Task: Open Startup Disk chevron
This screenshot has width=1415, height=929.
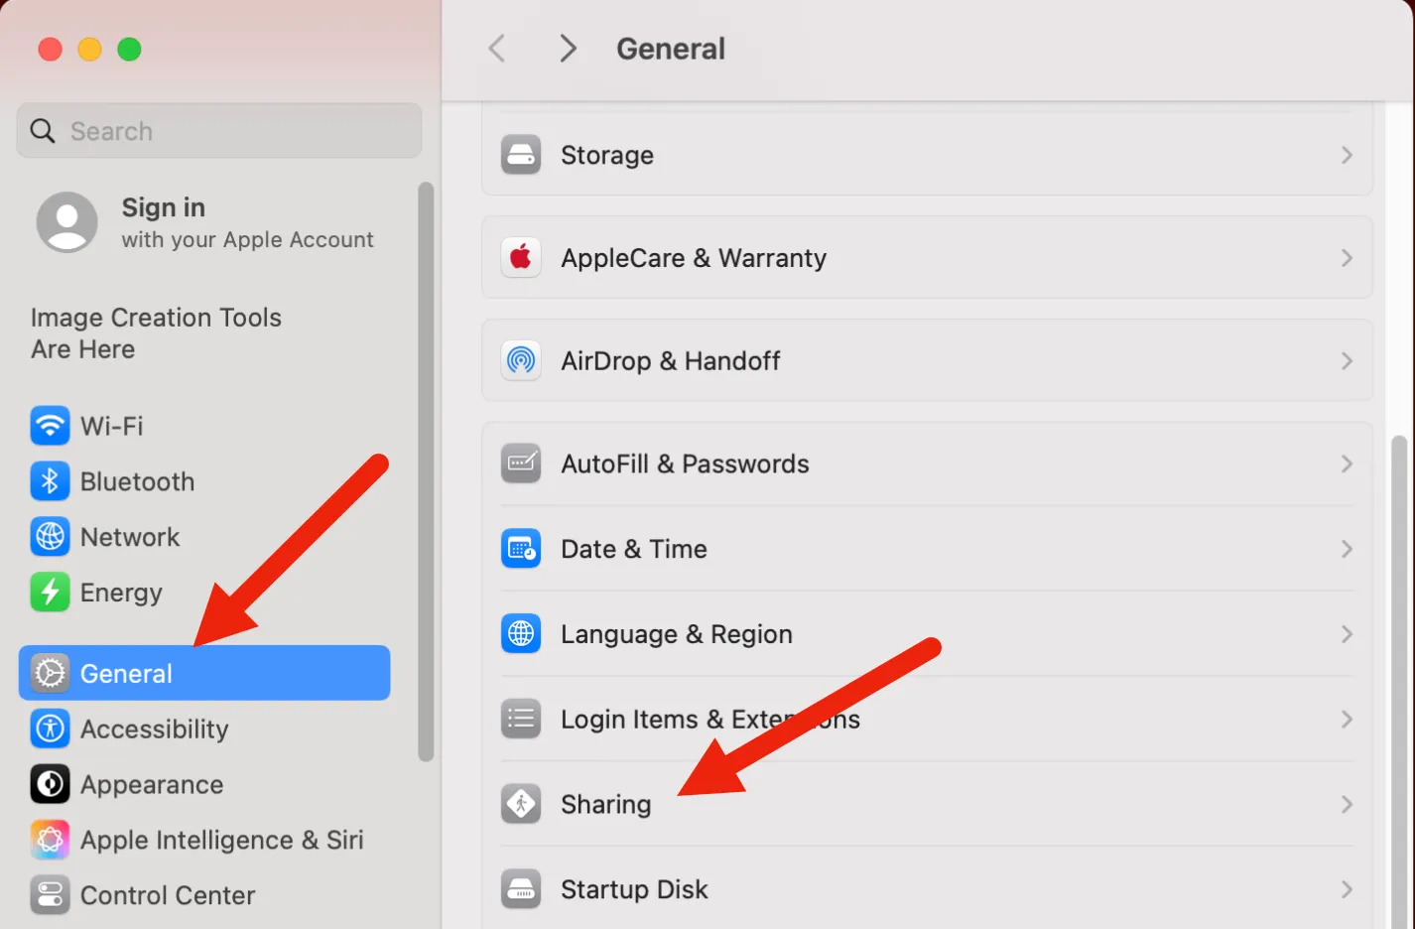Action: tap(1347, 889)
